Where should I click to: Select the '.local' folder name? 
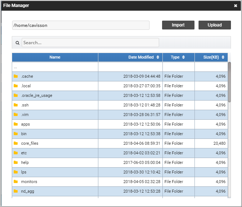pyautogui.click(x=26, y=86)
